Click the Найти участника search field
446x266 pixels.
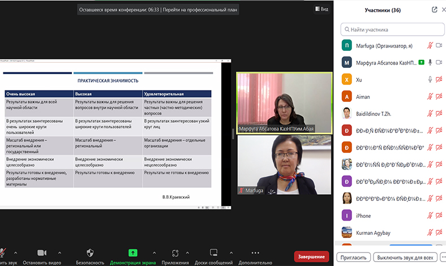tap(393, 29)
